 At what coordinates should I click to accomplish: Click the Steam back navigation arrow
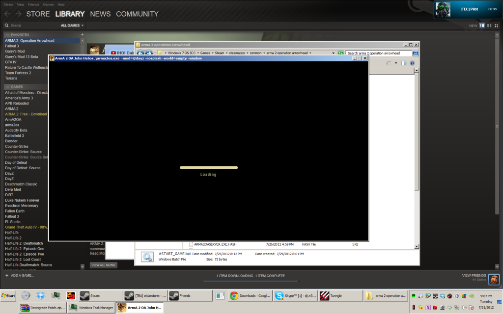click(x=7, y=14)
